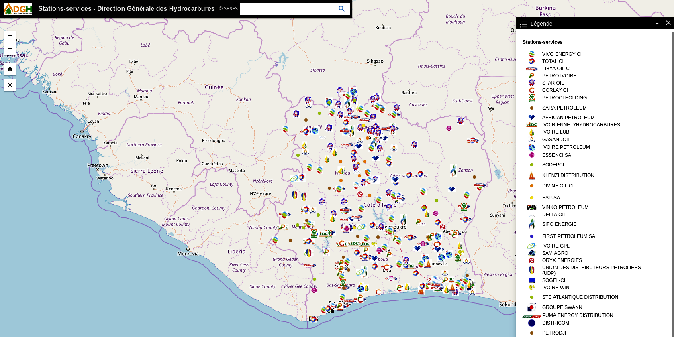Screen dimensions: 674x337
Task: Click the KLENZI DISTRIBUTION legend symbol
Action: pyautogui.click(x=532, y=175)
